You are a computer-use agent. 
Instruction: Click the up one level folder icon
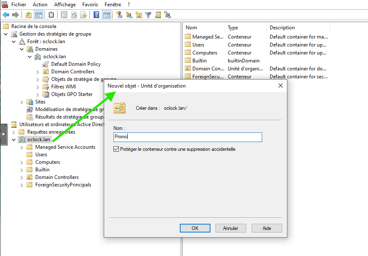tap(28, 15)
